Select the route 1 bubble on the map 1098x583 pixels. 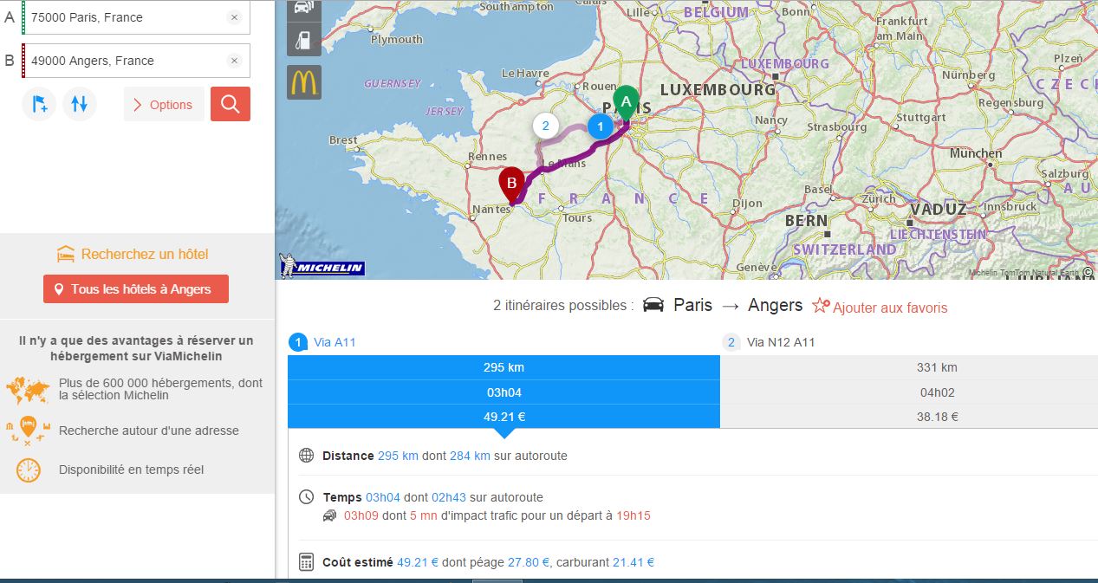(599, 126)
